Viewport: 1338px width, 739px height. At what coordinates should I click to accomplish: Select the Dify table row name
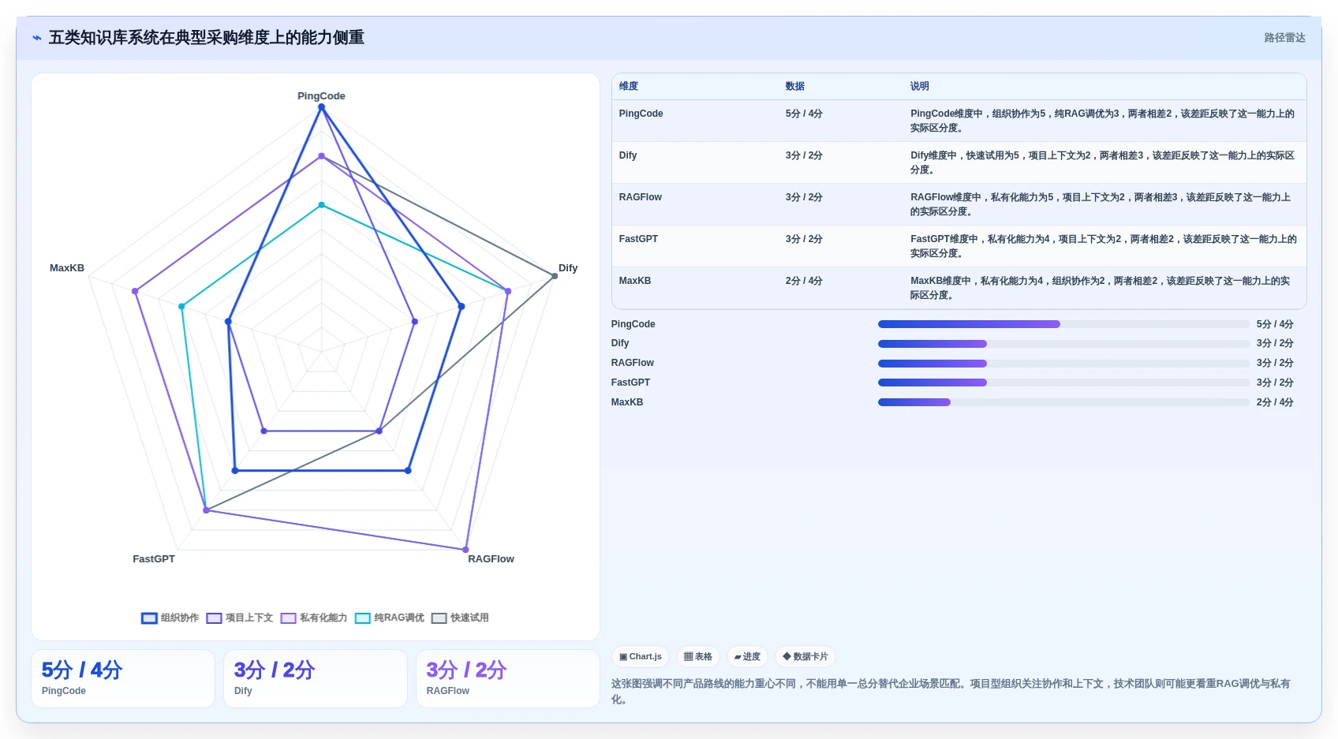coord(628,155)
